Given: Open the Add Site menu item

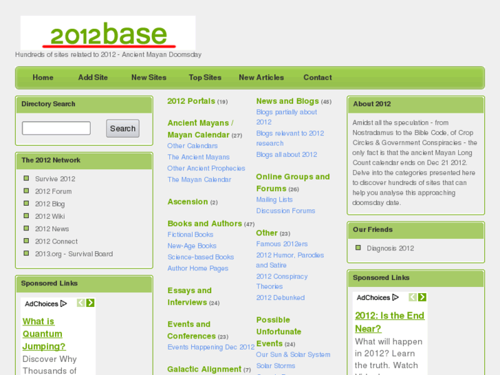Looking at the screenshot, I should pos(93,78).
